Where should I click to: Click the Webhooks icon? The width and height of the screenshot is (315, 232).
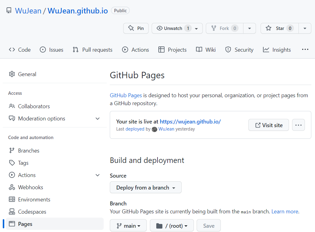coord(12,187)
